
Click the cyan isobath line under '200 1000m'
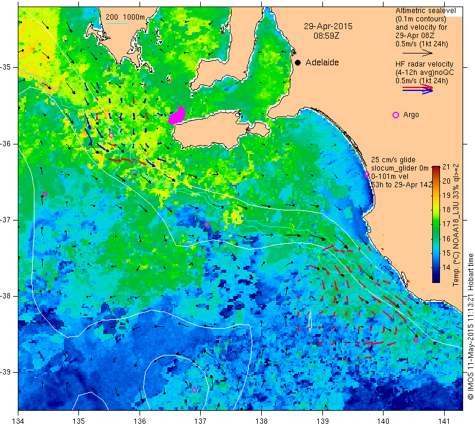coord(117,23)
